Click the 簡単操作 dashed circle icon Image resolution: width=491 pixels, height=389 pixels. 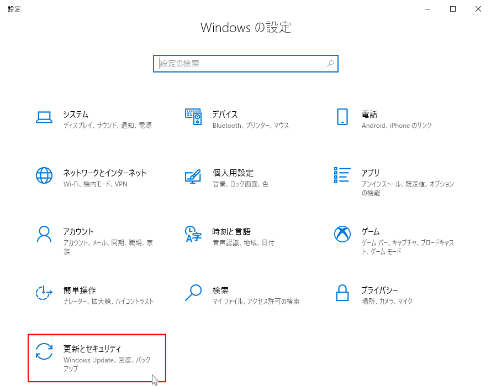point(44,293)
